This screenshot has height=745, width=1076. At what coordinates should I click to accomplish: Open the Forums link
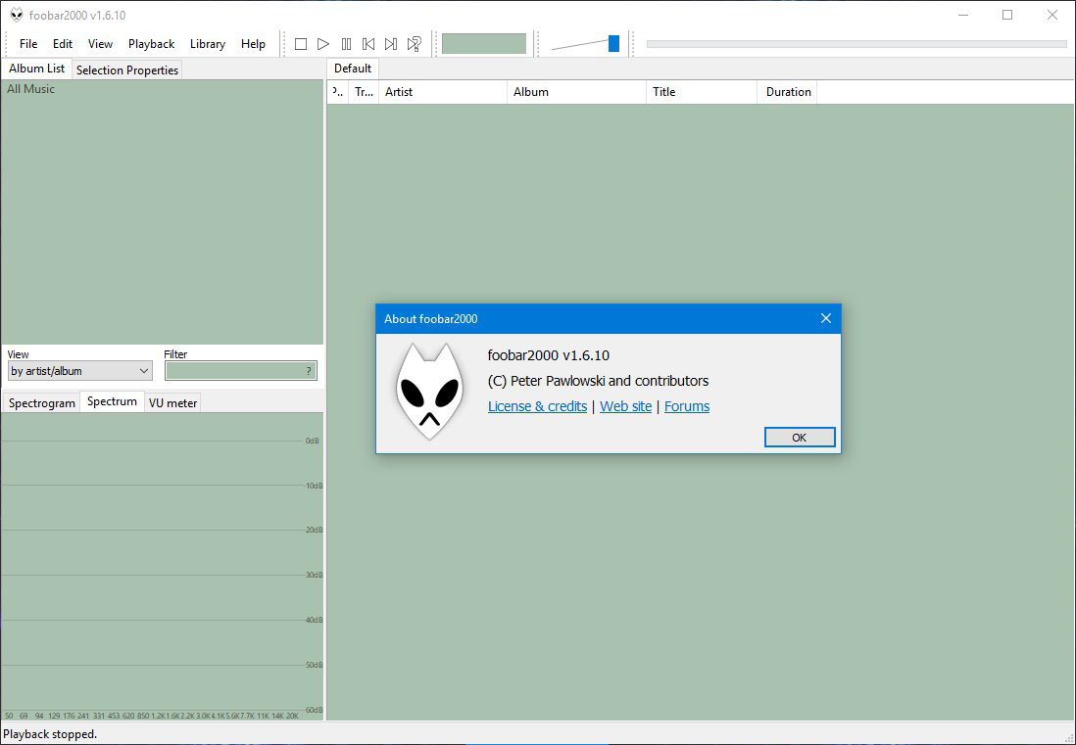(x=687, y=406)
